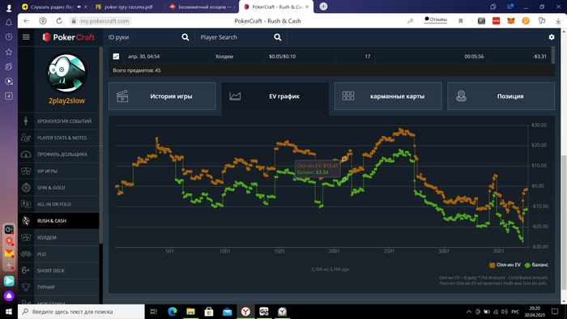
Task: Open the browser downloads arrow icon
Action: tap(558, 21)
